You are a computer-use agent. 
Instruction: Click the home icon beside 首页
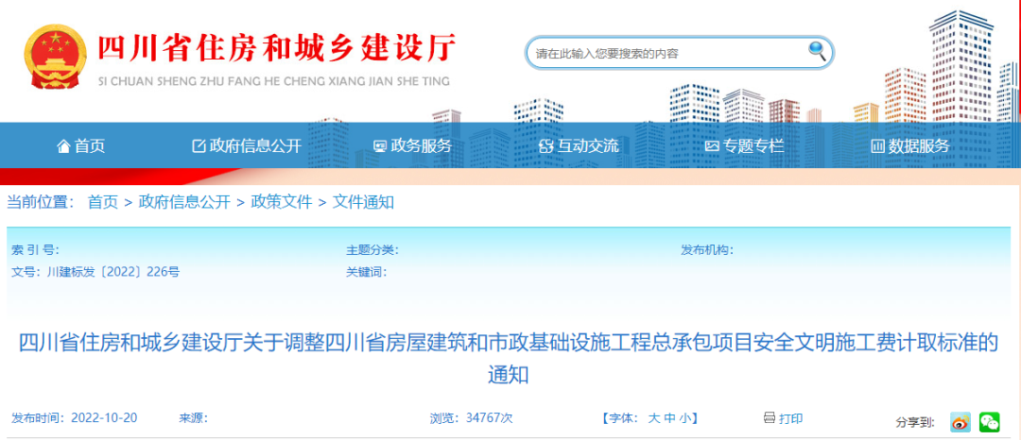click(x=63, y=146)
